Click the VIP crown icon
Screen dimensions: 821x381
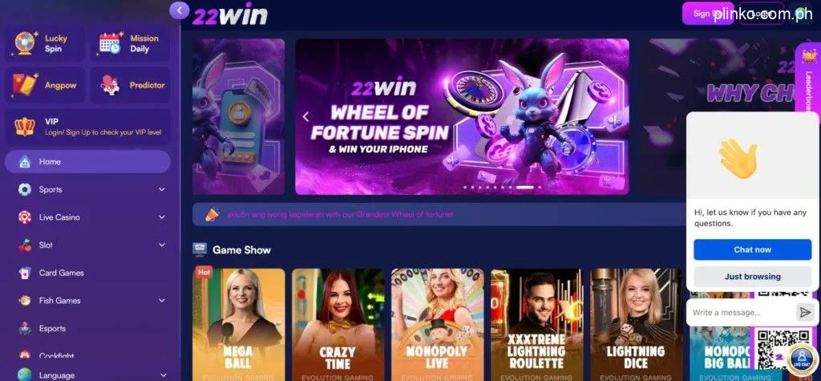tap(25, 127)
